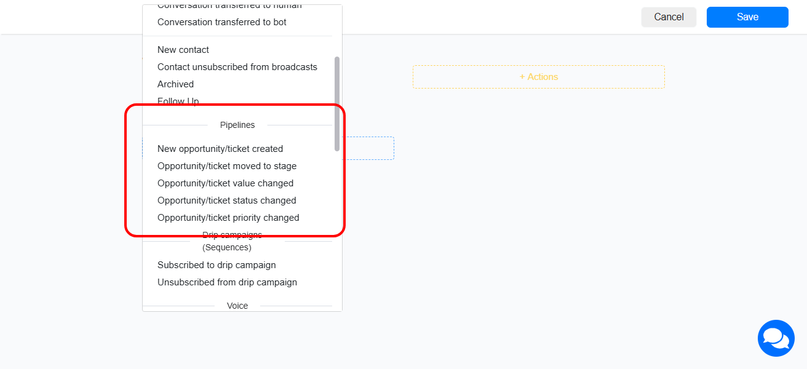The image size is (807, 369).
Task: Select the New contact trigger
Action: click(183, 49)
